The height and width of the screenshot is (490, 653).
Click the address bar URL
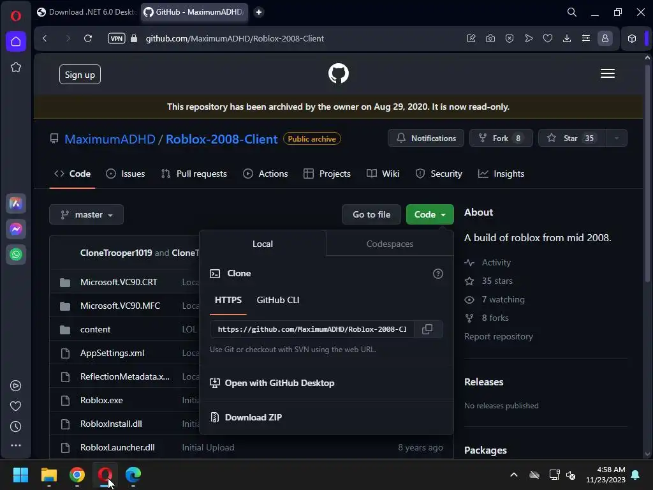pyautogui.click(x=235, y=38)
